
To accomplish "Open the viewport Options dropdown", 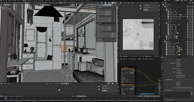I will click(116, 5).
